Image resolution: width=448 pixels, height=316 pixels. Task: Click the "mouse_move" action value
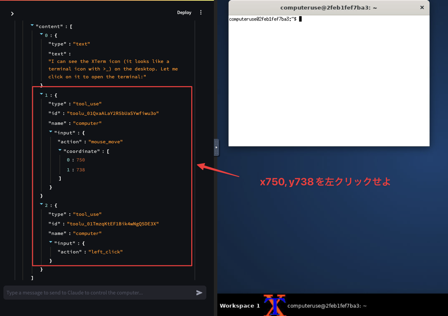pyautogui.click(x=106, y=142)
